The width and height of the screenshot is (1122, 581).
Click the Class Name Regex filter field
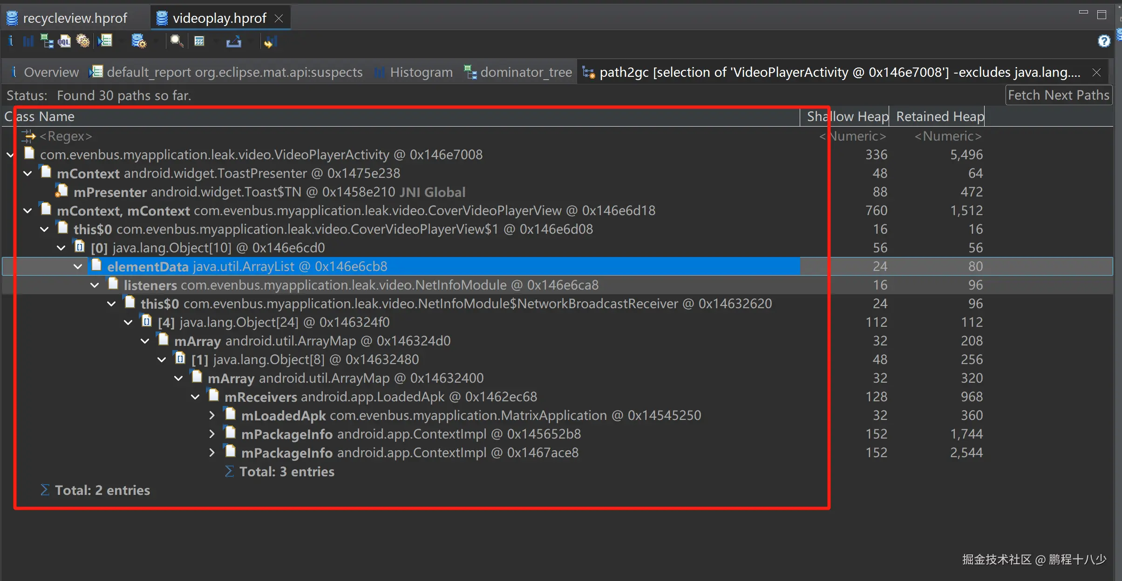(x=65, y=136)
